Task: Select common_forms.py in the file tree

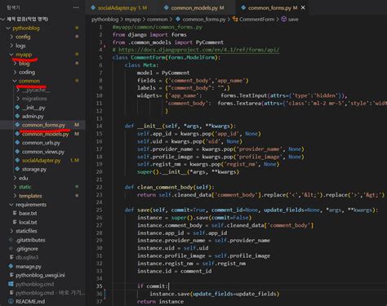Action: coord(43,125)
